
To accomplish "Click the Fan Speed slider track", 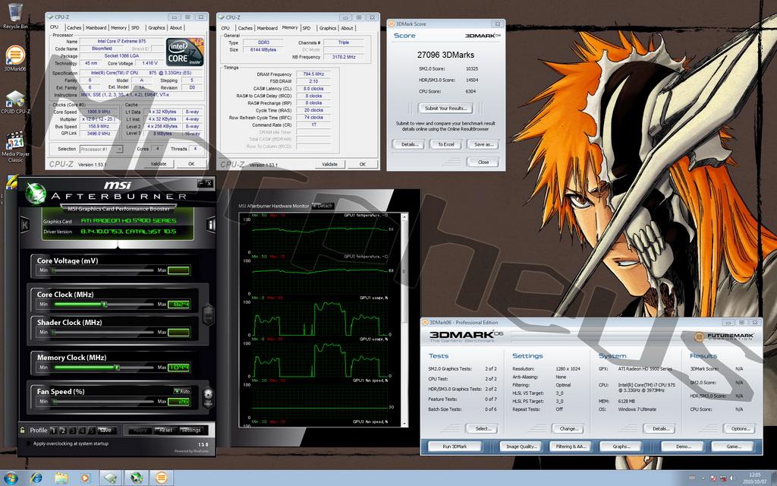I will (102, 401).
